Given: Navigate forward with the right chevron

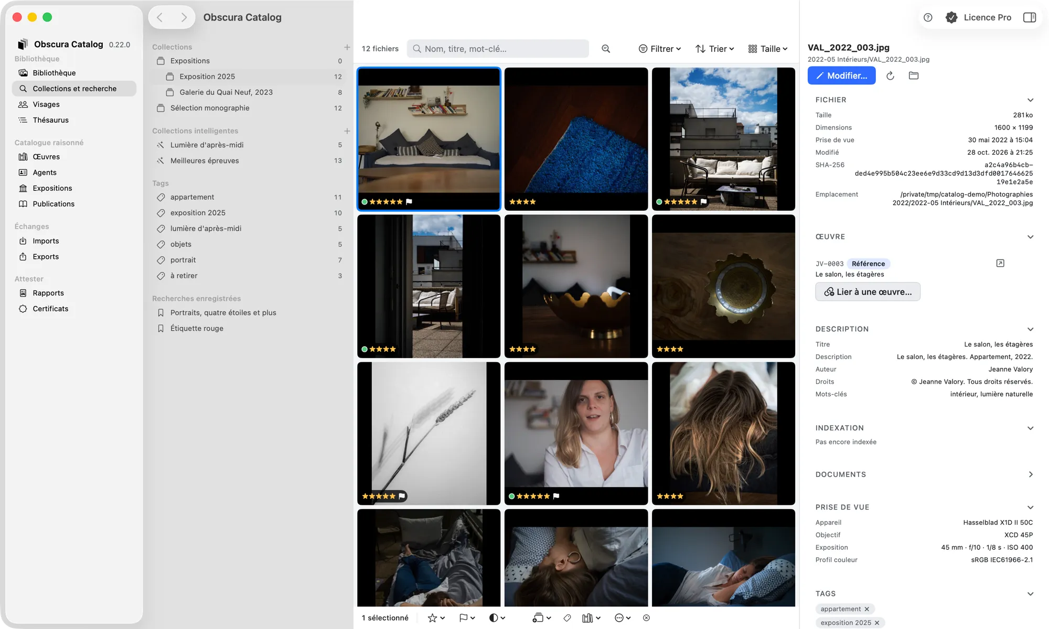Looking at the screenshot, I should [184, 17].
